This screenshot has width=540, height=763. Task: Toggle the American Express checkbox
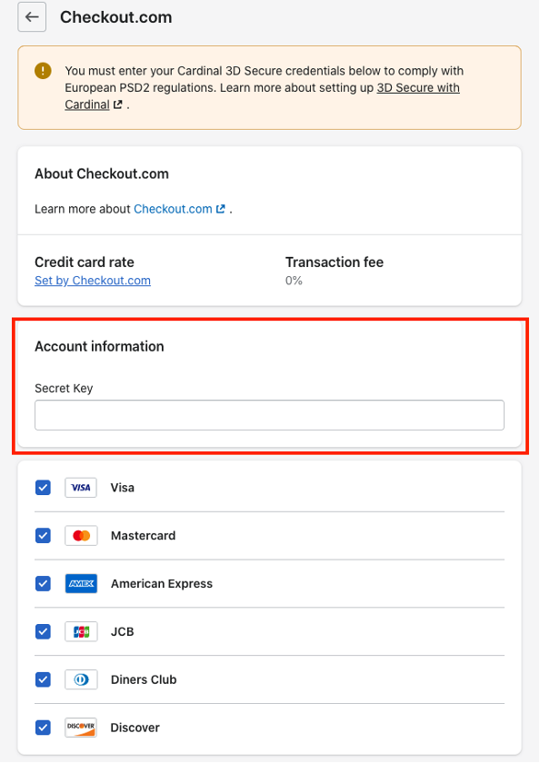pos(43,583)
